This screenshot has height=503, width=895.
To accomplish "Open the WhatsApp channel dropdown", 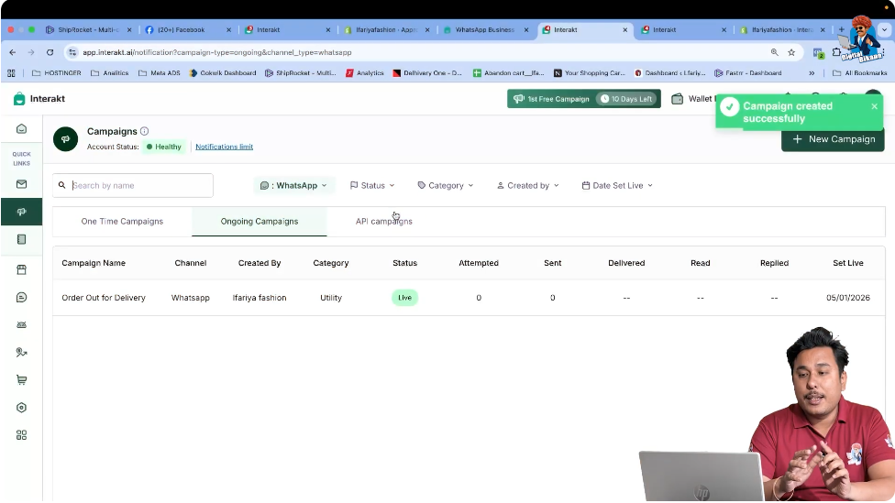I will click(x=294, y=185).
